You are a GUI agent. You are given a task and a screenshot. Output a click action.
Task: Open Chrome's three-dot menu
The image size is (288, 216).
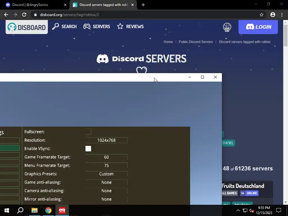pyautogui.click(x=282, y=15)
